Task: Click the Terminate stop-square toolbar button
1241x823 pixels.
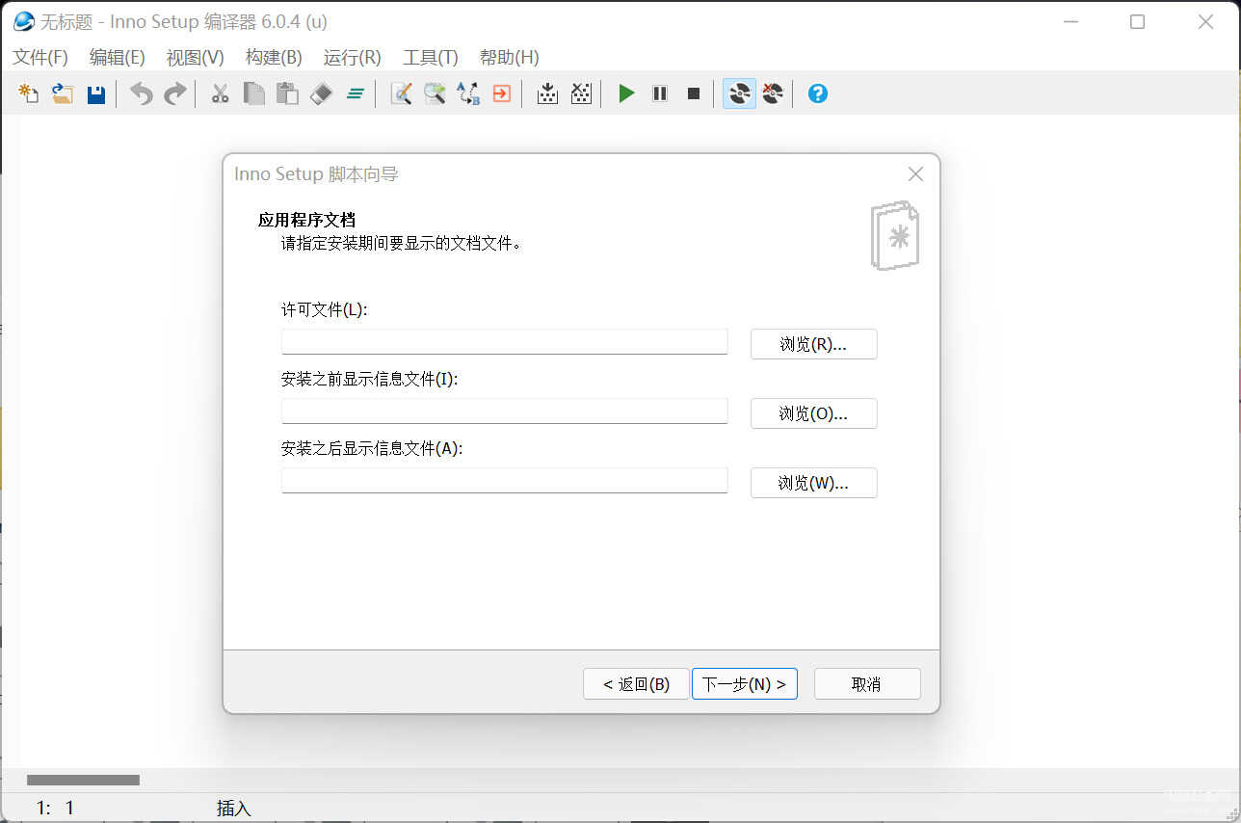Action: [x=694, y=93]
